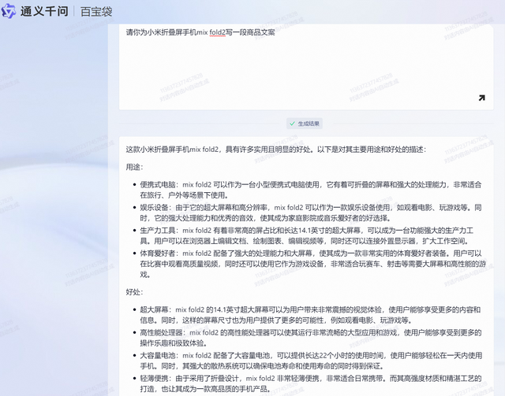Click the 高性能处理器 bullet text
The width and height of the screenshot is (505, 396).
[x=310, y=338]
